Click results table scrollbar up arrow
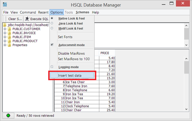This screenshot has width=192, height=121. [x=186, y=59]
